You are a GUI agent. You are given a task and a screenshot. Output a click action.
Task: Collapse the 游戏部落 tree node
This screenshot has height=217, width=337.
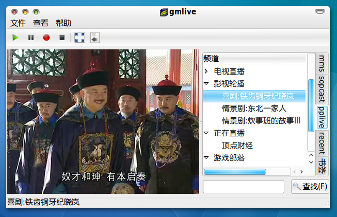coord(206,158)
